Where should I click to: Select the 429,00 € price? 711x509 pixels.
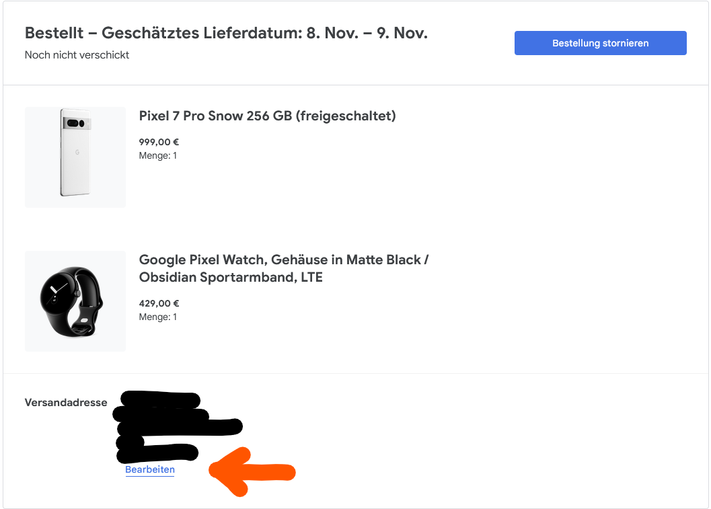click(x=159, y=304)
